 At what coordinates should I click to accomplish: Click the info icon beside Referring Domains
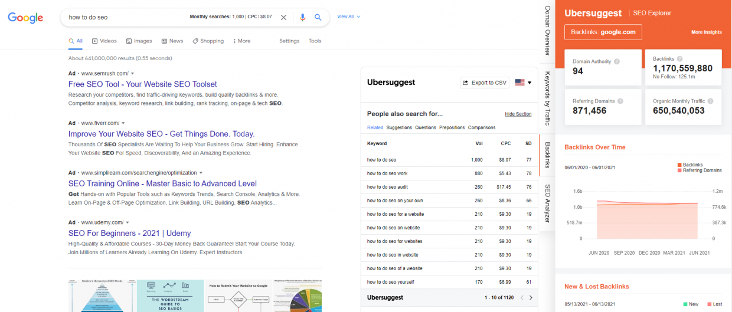620,101
